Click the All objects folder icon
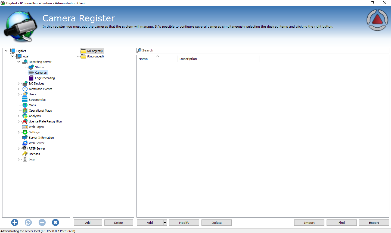 pos(83,51)
